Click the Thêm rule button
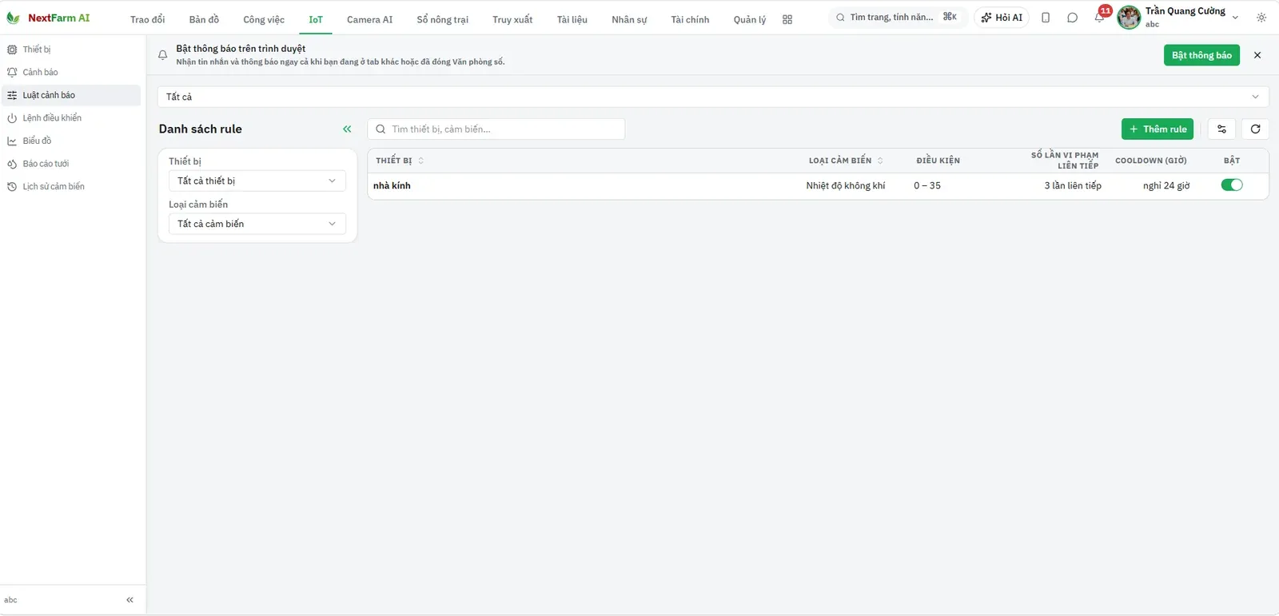The image size is (1279, 616). pos(1157,129)
